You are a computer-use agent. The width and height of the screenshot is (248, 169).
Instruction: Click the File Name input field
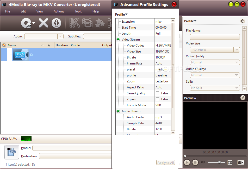(x=215, y=37)
